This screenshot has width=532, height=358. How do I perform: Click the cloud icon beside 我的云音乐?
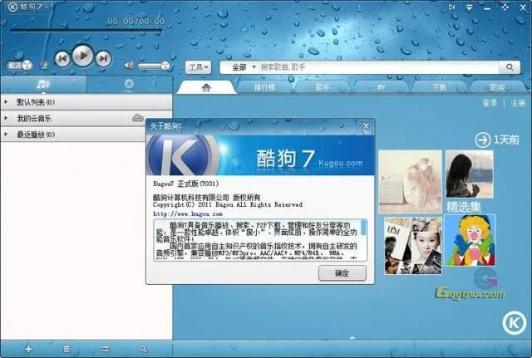click(x=137, y=118)
